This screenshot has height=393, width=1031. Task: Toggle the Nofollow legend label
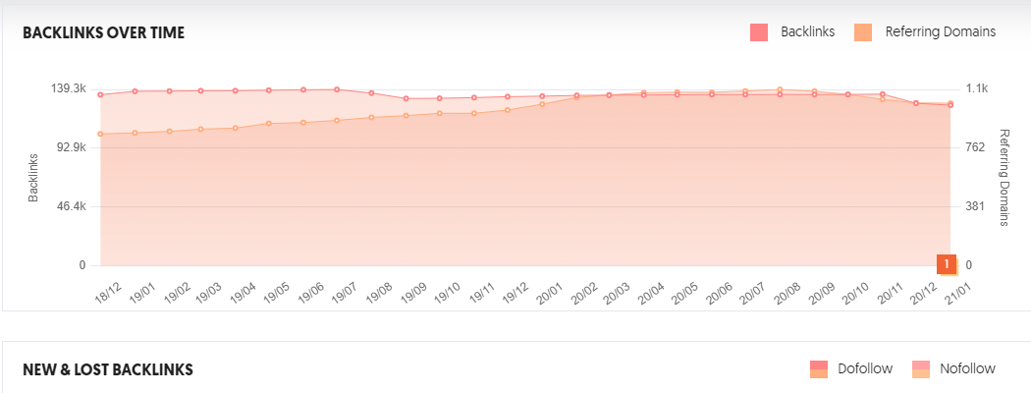pos(967,369)
